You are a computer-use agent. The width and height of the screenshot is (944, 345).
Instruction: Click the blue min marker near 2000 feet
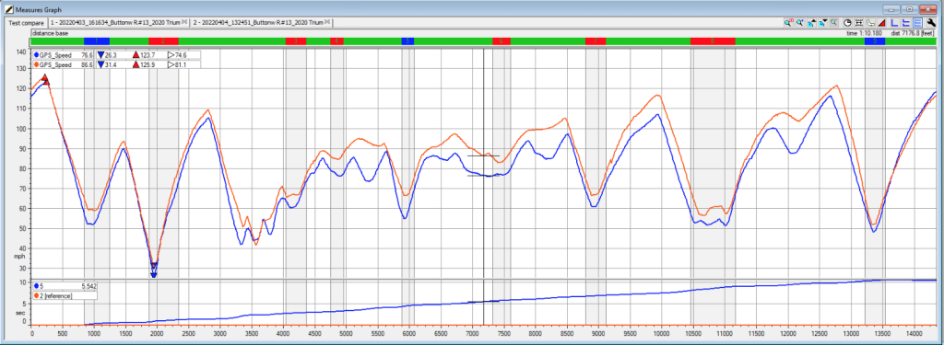[x=154, y=274]
